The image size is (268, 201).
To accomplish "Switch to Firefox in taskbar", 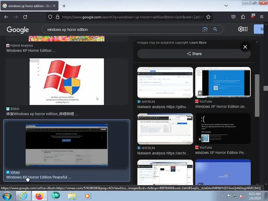I will point(40,196).
